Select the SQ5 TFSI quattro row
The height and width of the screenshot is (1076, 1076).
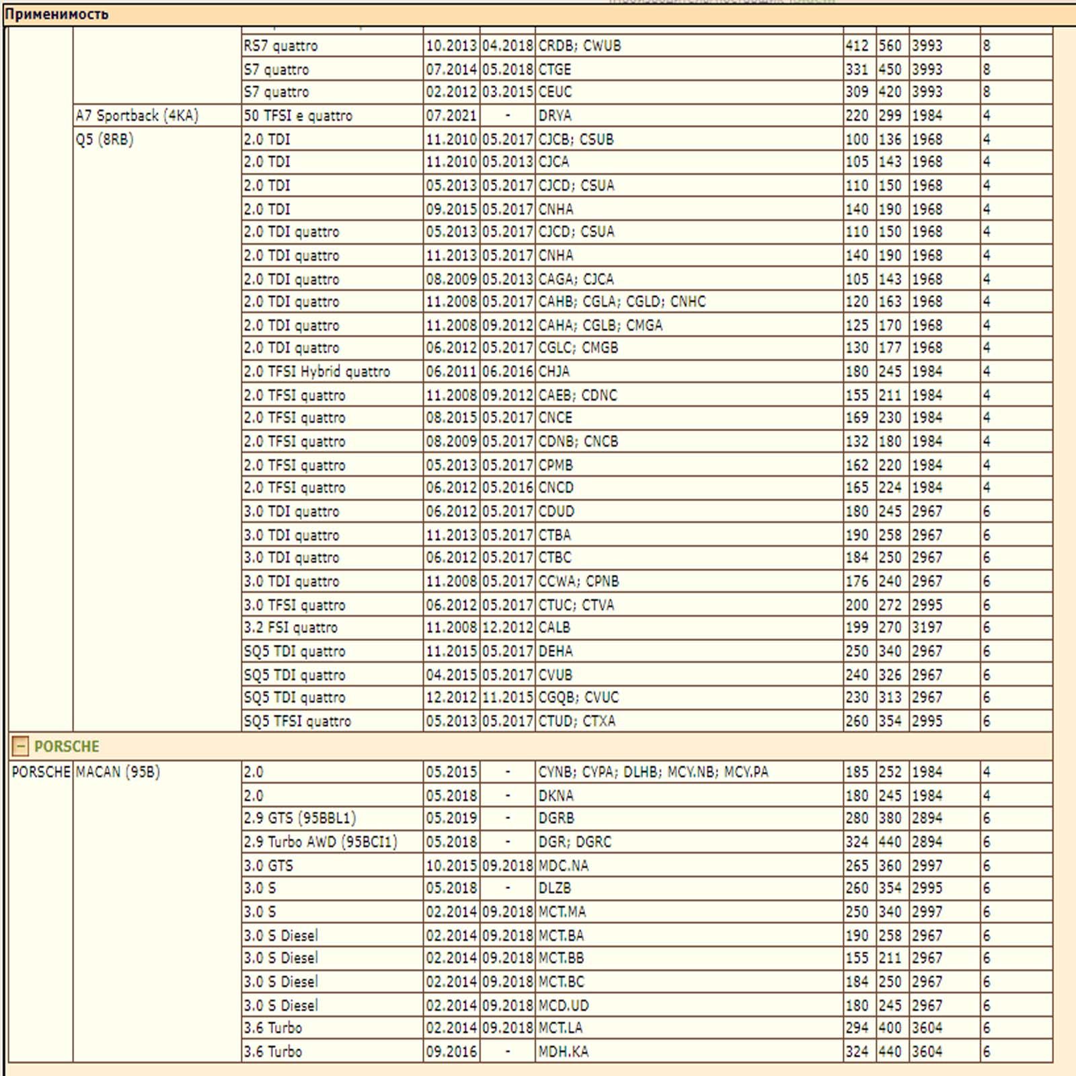pos(297,721)
